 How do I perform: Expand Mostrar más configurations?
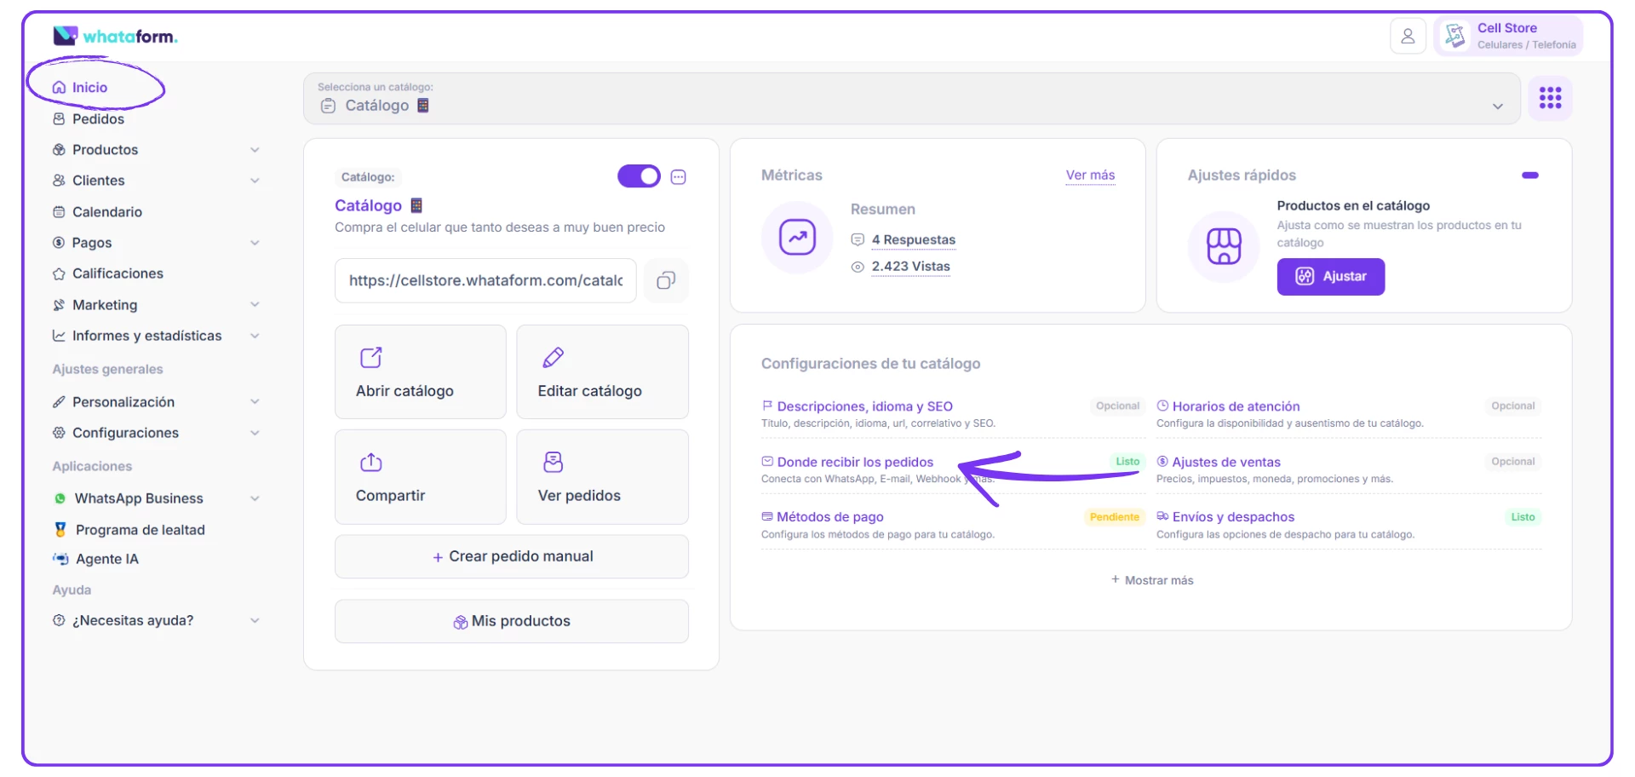pyautogui.click(x=1151, y=580)
